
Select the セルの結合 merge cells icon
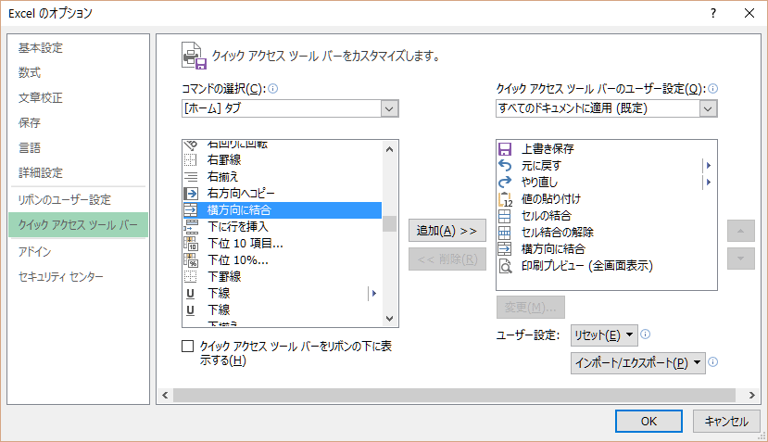tap(505, 215)
